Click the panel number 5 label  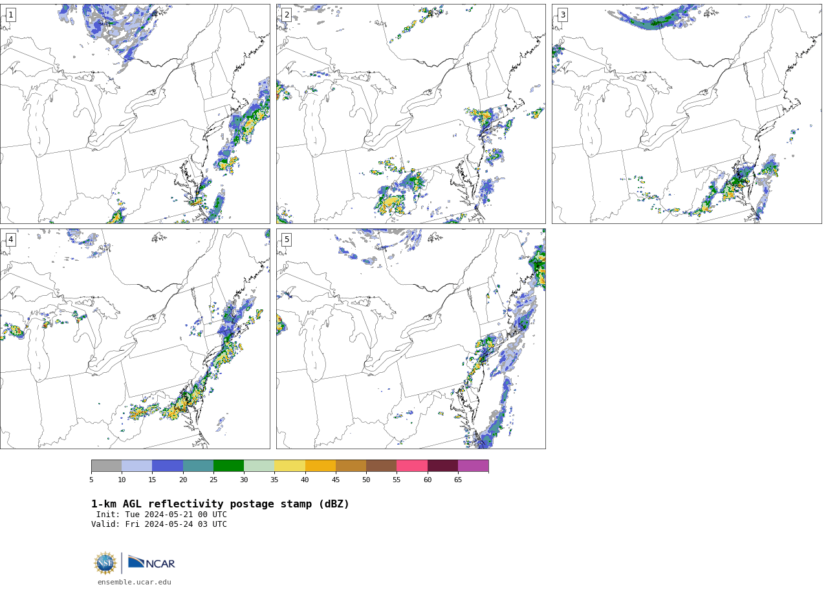pyautogui.click(x=287, y=239)
